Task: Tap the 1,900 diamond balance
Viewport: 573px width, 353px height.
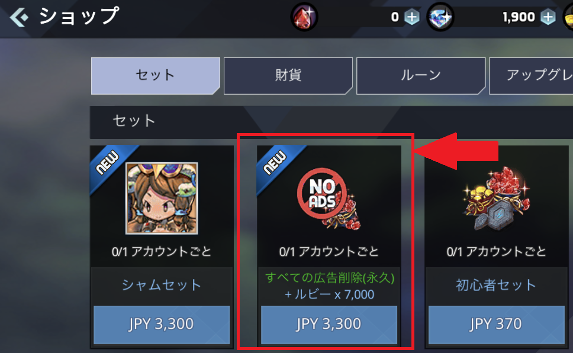Action: [519, 17]
